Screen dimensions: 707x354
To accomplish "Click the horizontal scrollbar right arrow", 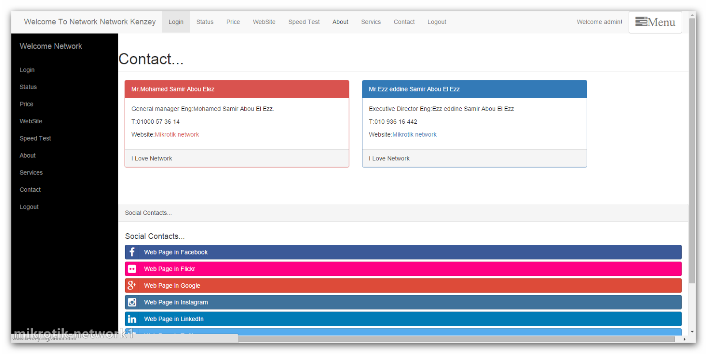I will click(685, 339).
